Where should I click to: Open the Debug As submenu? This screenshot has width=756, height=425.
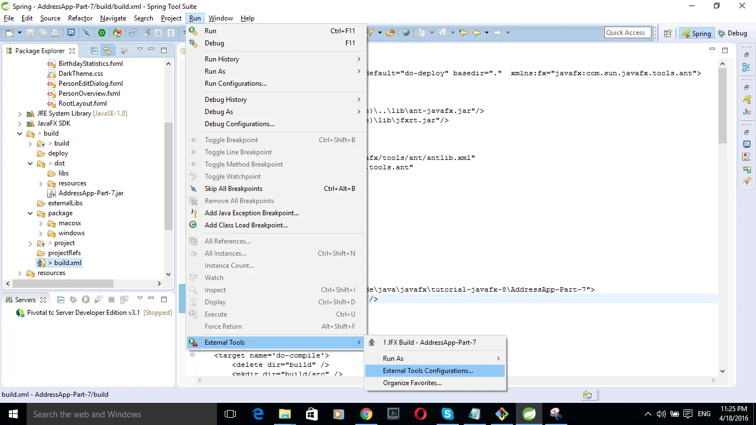276,112
